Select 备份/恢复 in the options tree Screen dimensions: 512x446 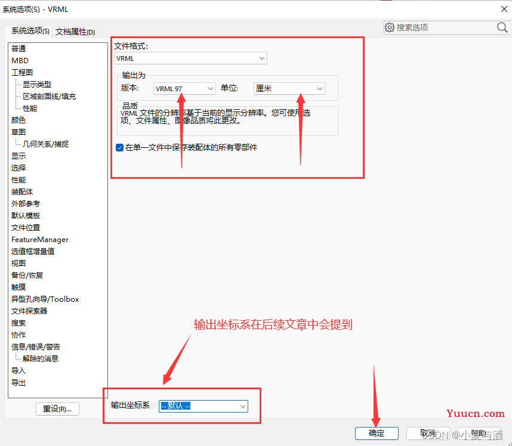(27, 275)
